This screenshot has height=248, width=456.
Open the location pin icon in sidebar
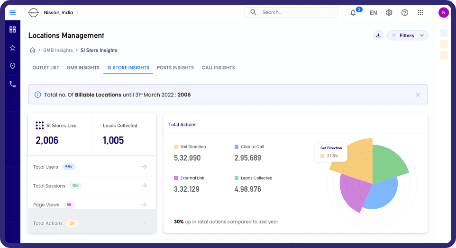coord(12,66)
